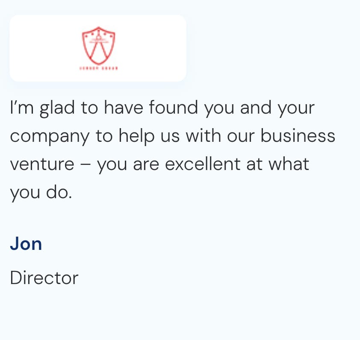Click the closing words "you do."

[x=41, y=193]
